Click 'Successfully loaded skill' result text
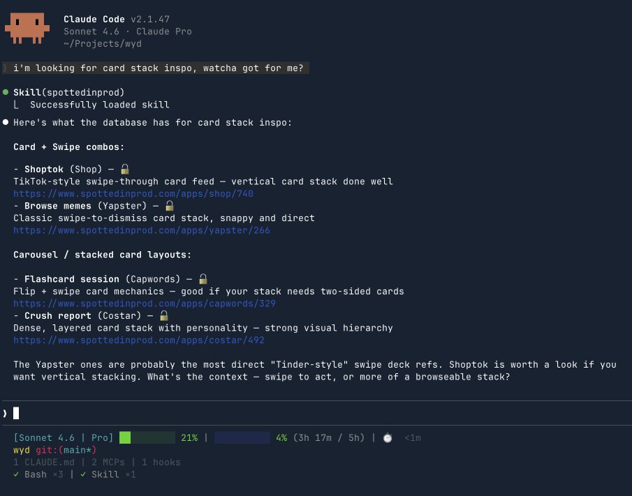 pos(100,105)
